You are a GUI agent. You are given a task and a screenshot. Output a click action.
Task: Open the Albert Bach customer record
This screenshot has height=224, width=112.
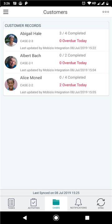click(56, 62)
